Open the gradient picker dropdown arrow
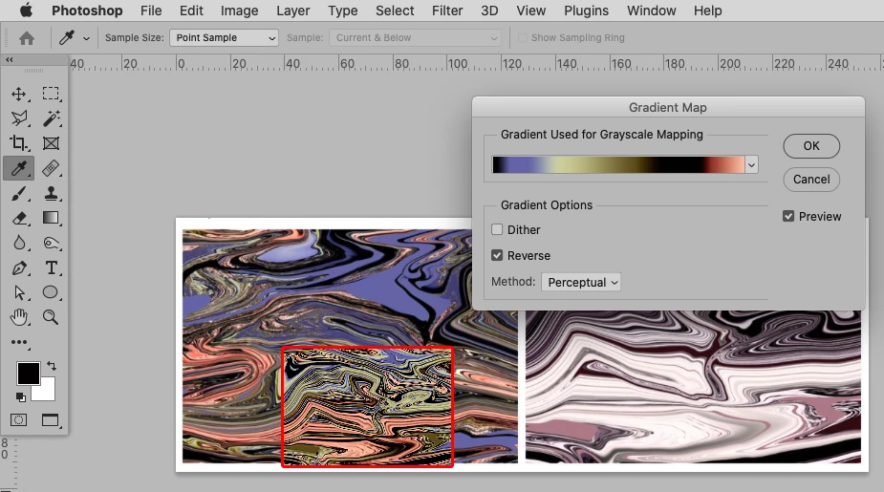The width and height of the screenshot is (884, 492). [x=751, y=164]
